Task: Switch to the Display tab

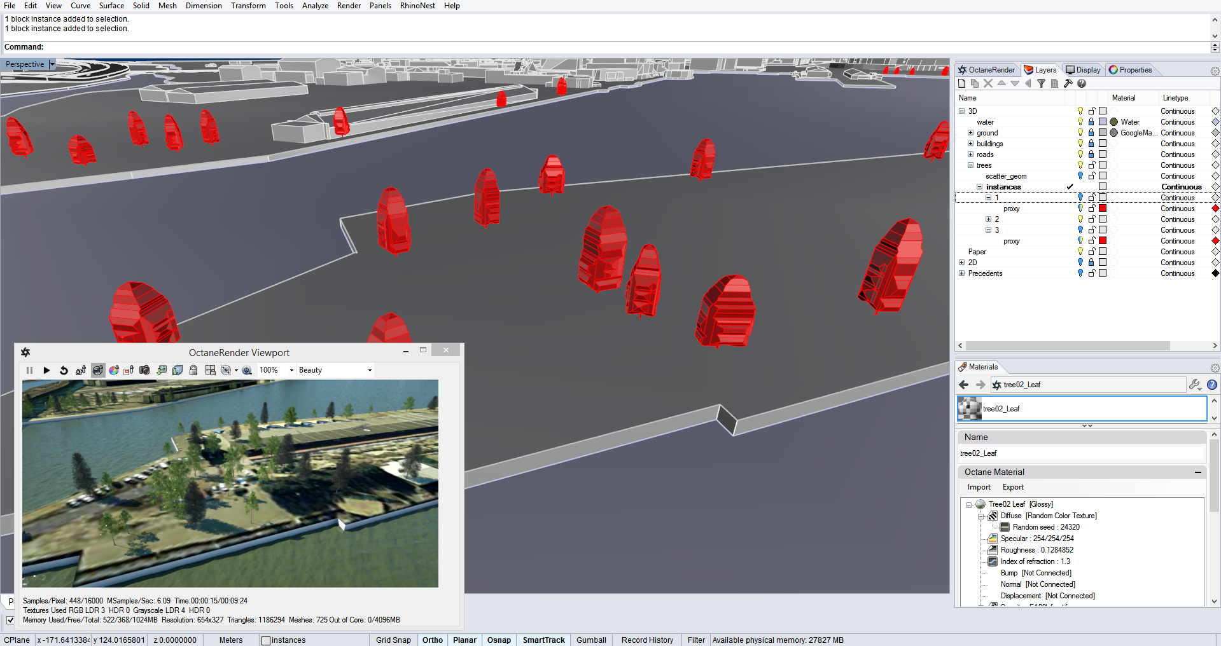Action: pos(1083,70)
